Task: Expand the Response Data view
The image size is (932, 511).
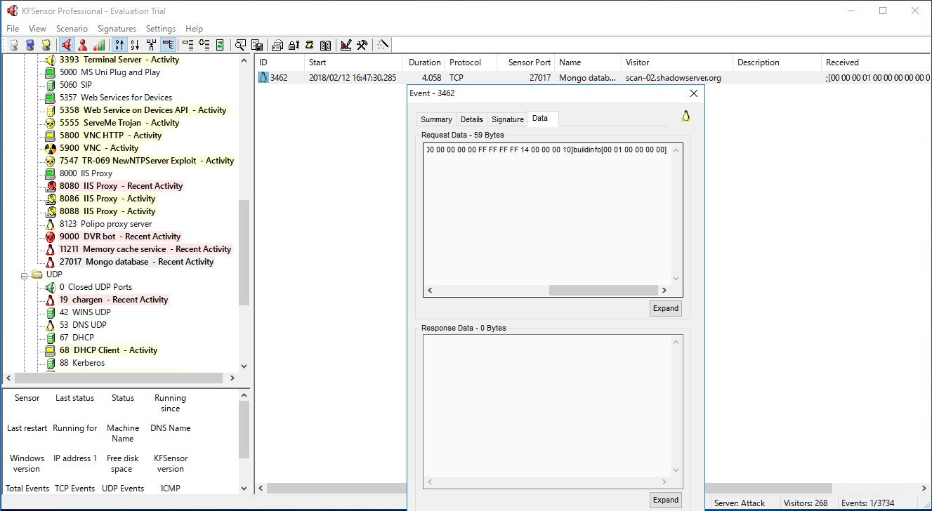Action: [666, 500]
